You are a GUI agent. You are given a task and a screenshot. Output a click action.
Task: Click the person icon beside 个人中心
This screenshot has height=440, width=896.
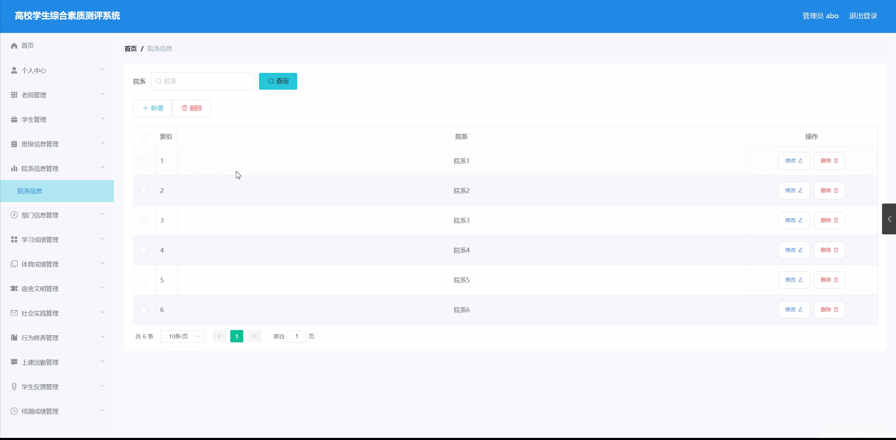point(14,70)
